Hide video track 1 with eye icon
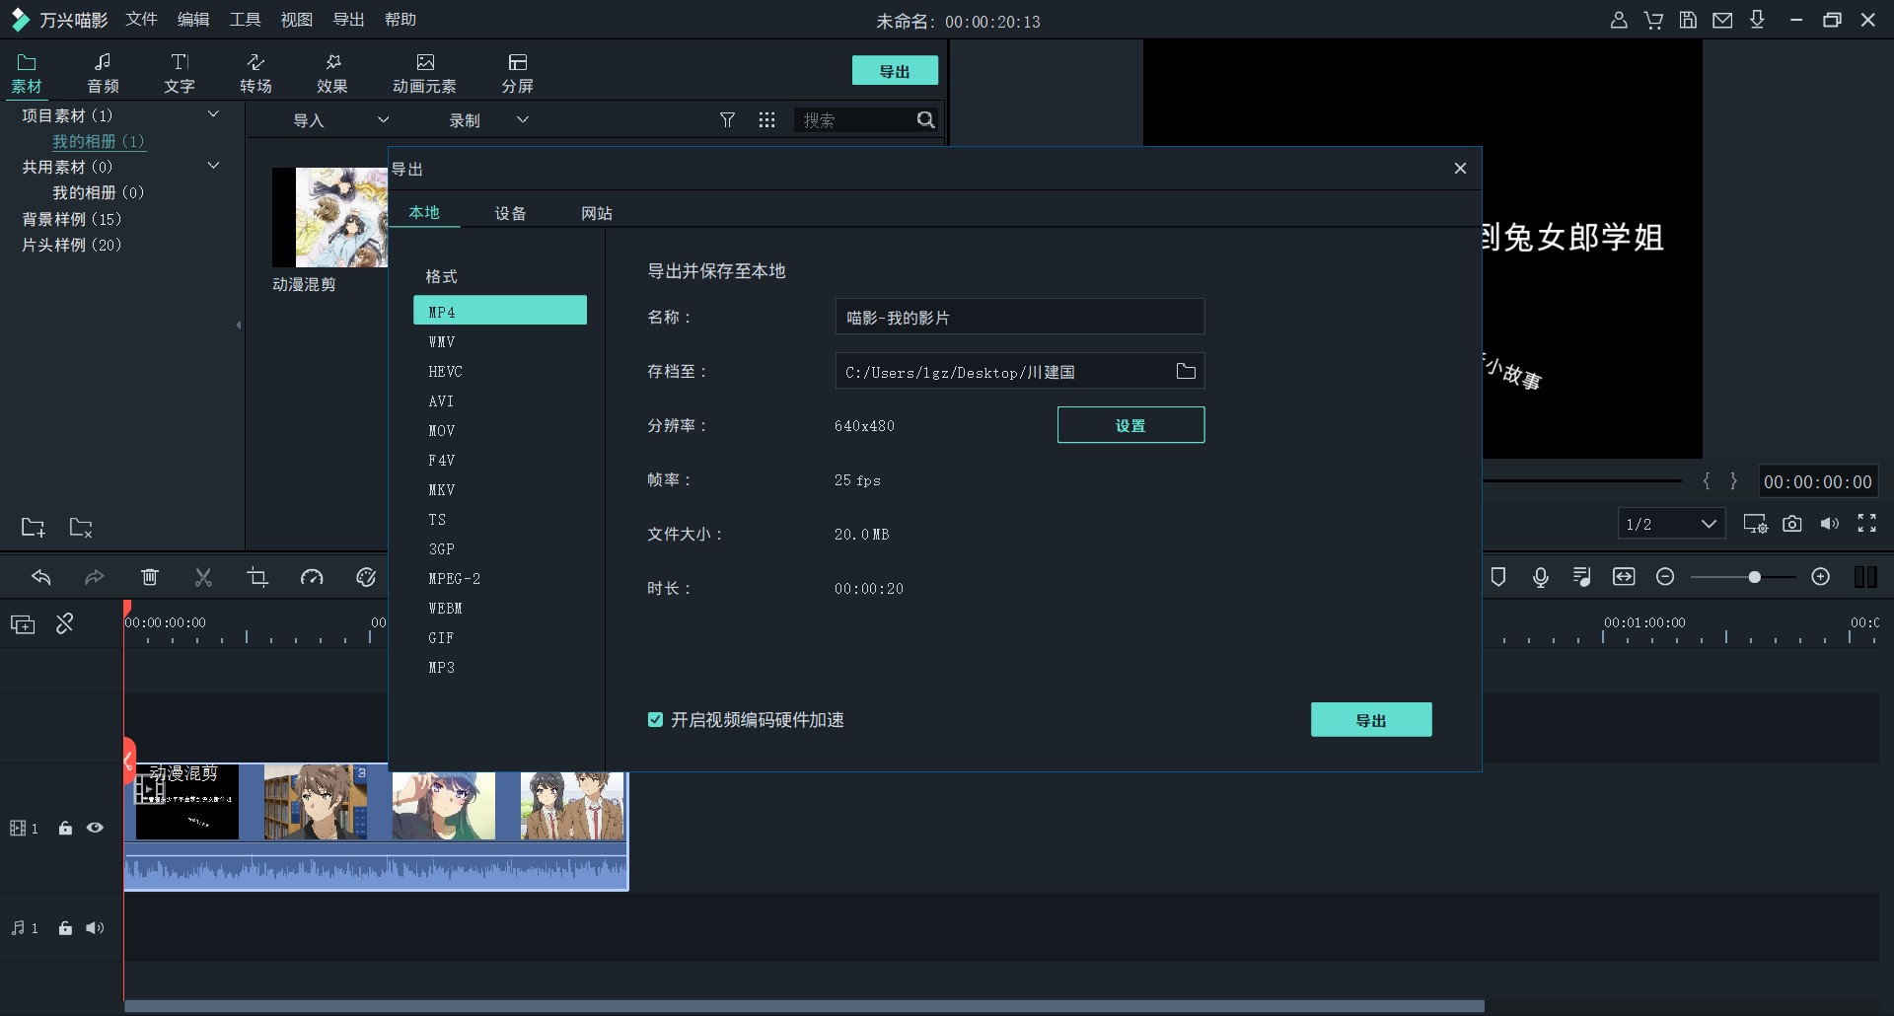Screen dimensions: 1894x1016 (95, 829)
